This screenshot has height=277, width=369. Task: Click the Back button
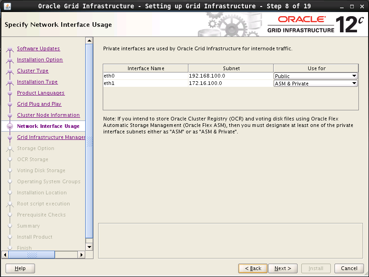[253, 268]
